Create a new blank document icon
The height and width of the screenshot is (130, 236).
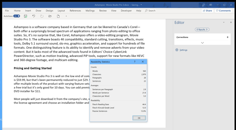pos(58,16)
